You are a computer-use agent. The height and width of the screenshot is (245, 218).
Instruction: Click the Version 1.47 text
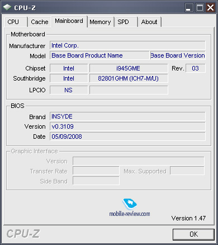(188, 218)
